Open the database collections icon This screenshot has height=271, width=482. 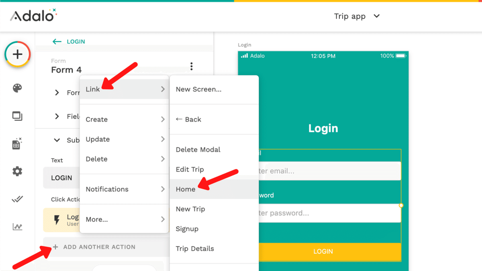[x=17, y=144]
